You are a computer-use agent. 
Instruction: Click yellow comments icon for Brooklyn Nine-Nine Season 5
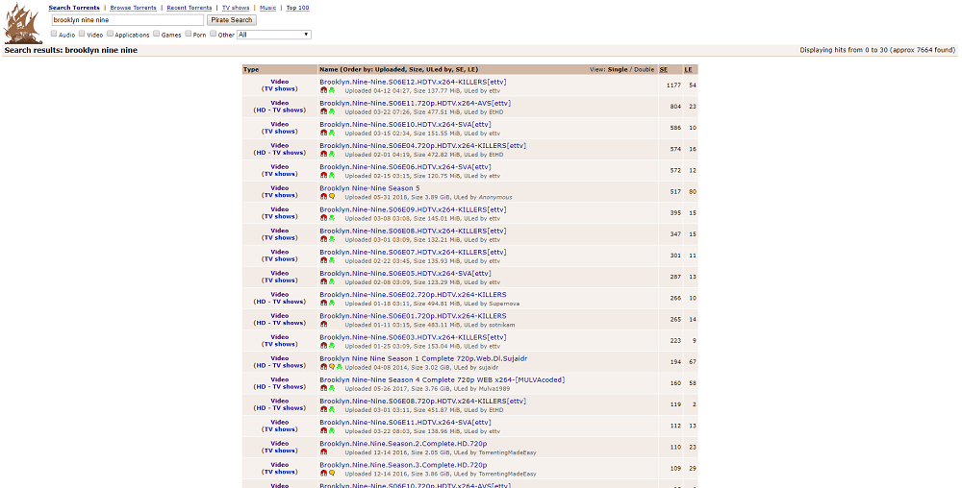coord(332,197)
